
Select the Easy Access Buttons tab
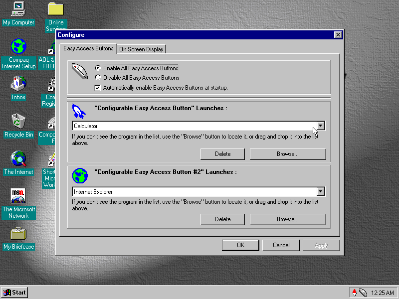point(88,49)
